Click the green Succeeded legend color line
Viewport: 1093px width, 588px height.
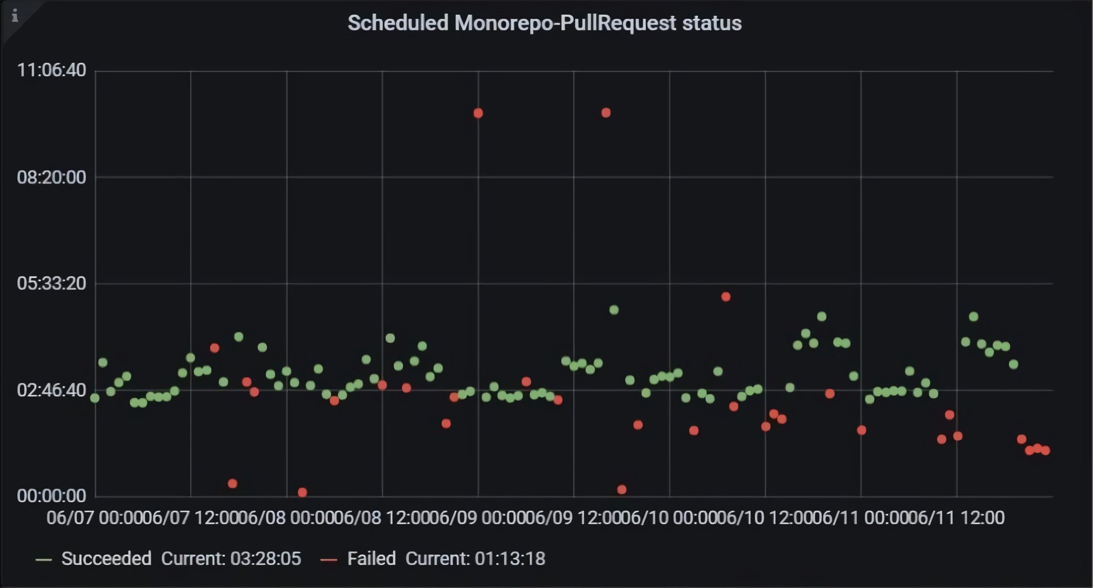(43, 560)
